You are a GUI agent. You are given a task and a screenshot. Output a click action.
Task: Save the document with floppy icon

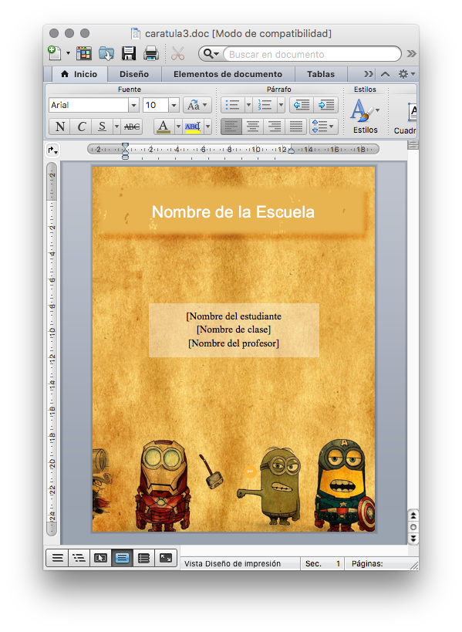pyautogui.click(x=129, y=53)
